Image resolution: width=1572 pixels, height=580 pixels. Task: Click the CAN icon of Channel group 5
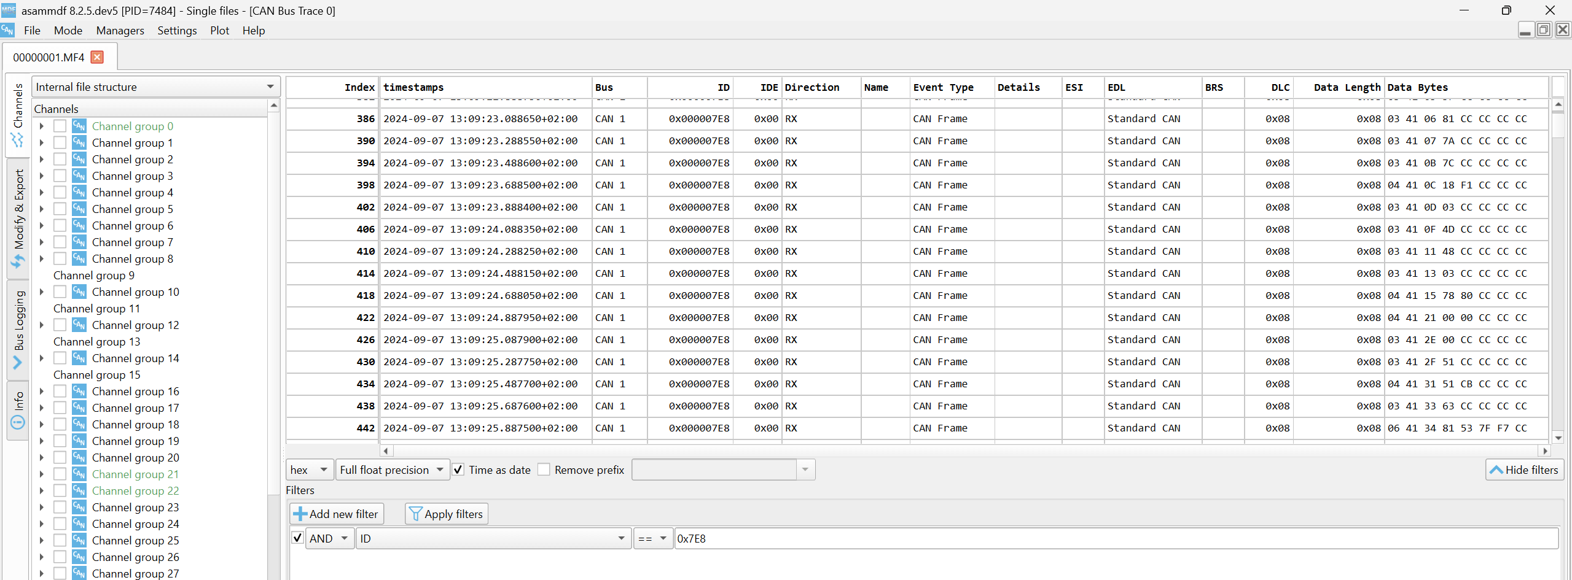click(79, 209)
